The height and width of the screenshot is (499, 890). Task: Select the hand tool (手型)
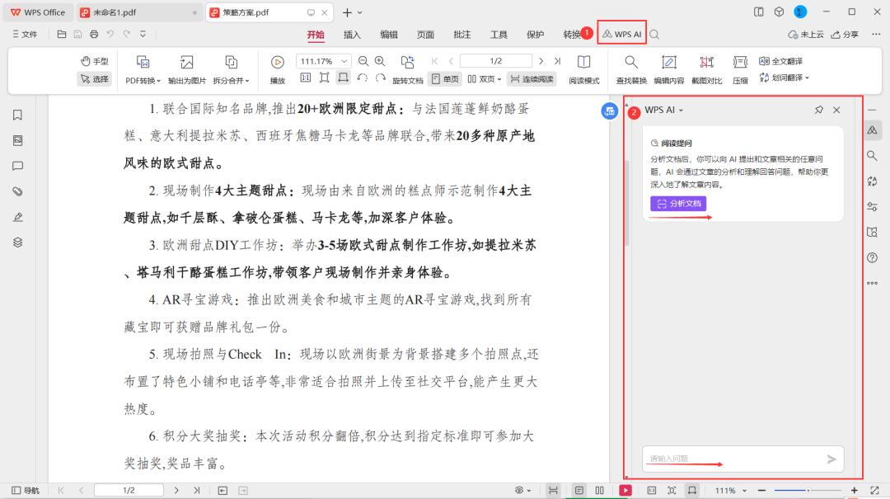[95, 60]
